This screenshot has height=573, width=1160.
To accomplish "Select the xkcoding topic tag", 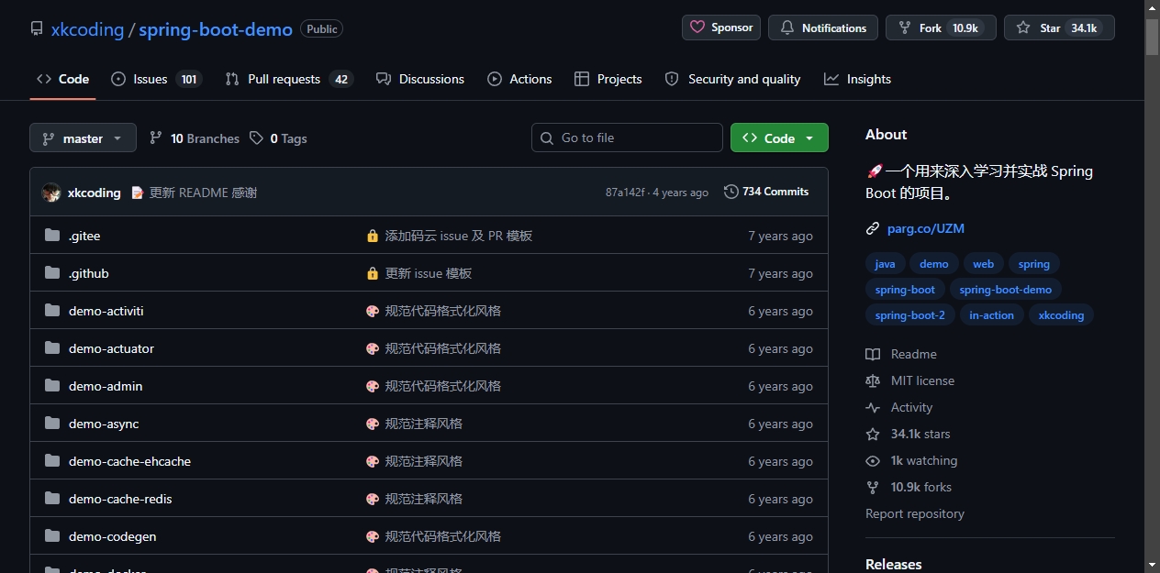I will [x=1061, y=315].
